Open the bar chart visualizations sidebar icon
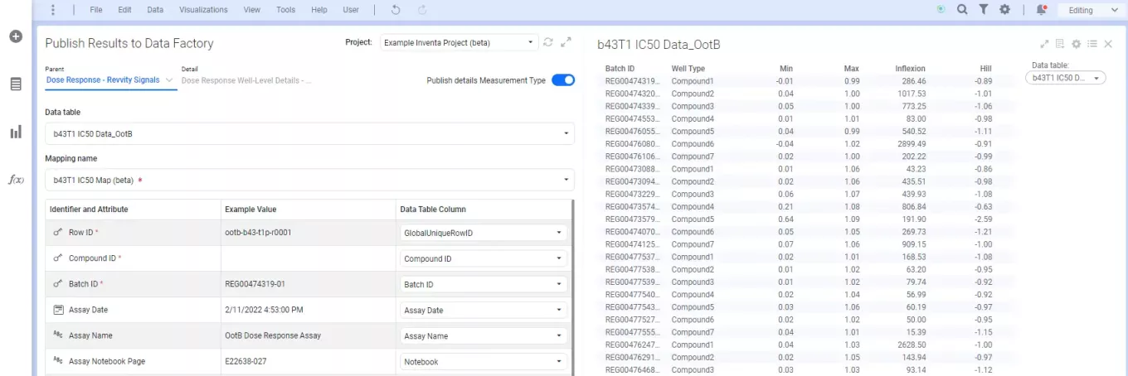This screenshot has height=376, width=1128. (15, 132)
